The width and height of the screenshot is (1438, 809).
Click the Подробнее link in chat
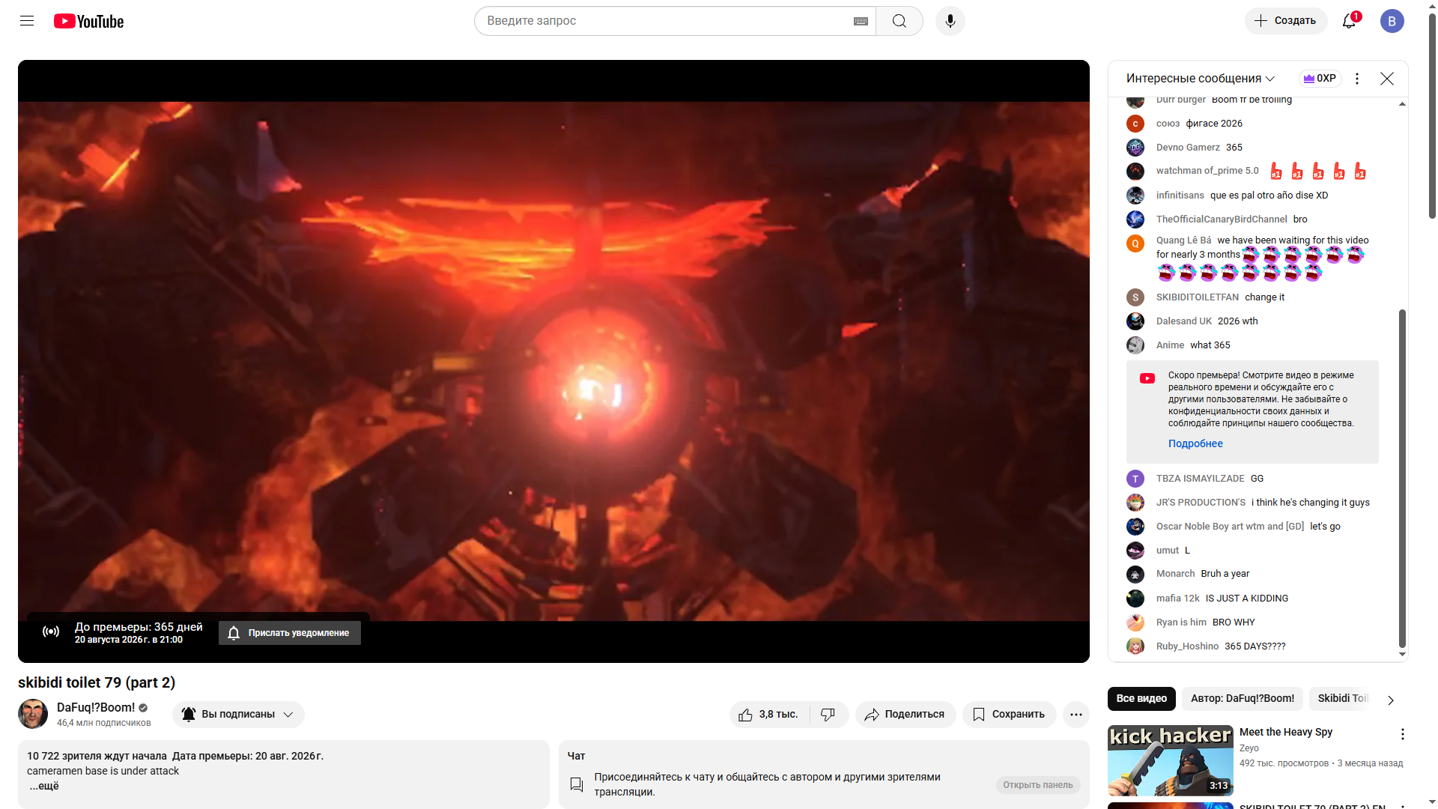point(1195,443)
